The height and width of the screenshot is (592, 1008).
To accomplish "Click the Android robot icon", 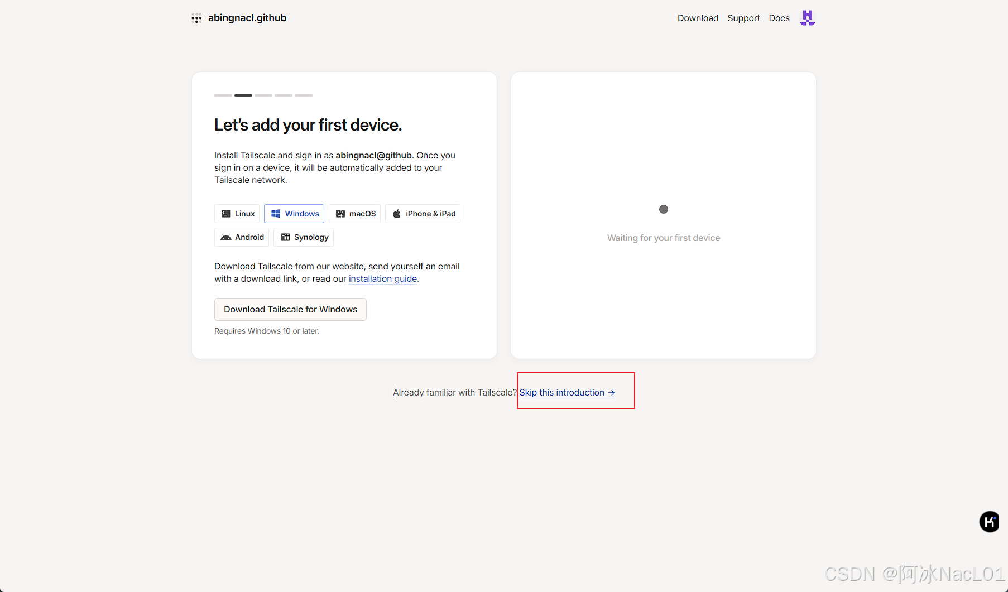I will click(226, 237).
